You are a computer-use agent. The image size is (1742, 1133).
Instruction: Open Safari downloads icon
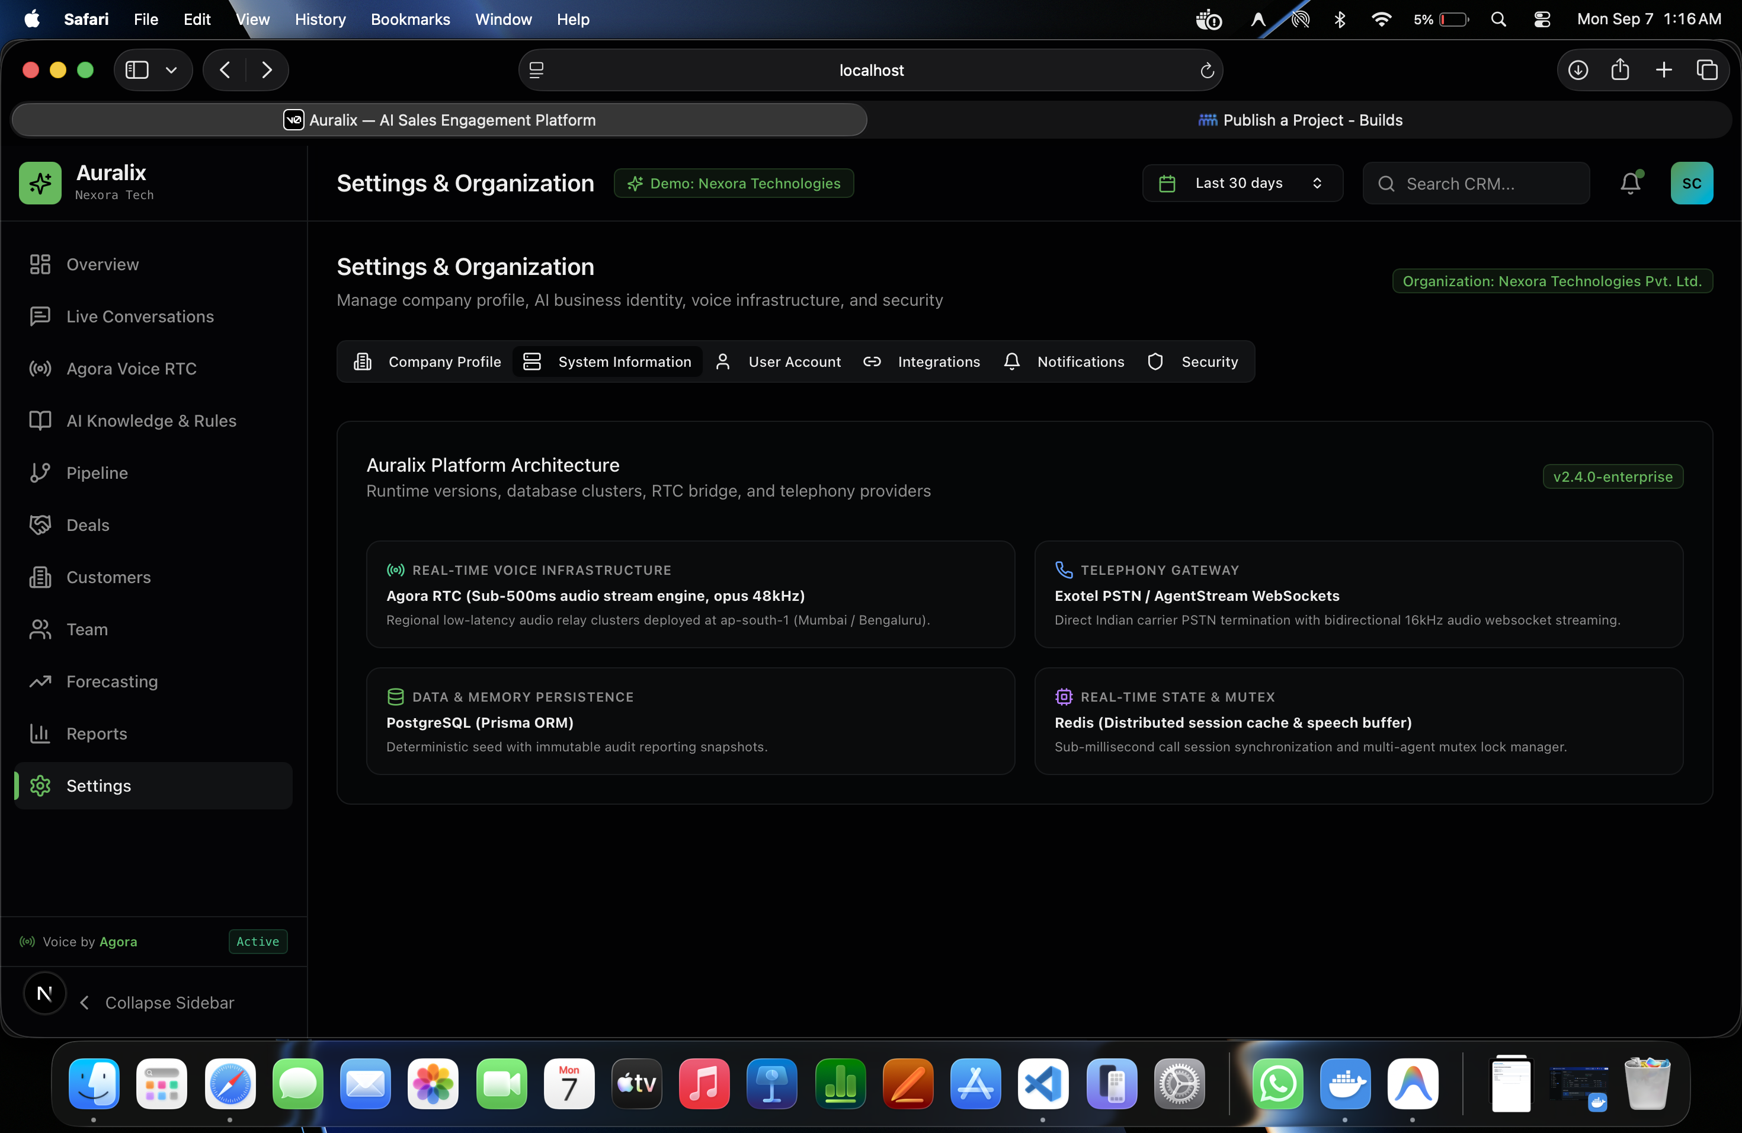pos(1578,69)
